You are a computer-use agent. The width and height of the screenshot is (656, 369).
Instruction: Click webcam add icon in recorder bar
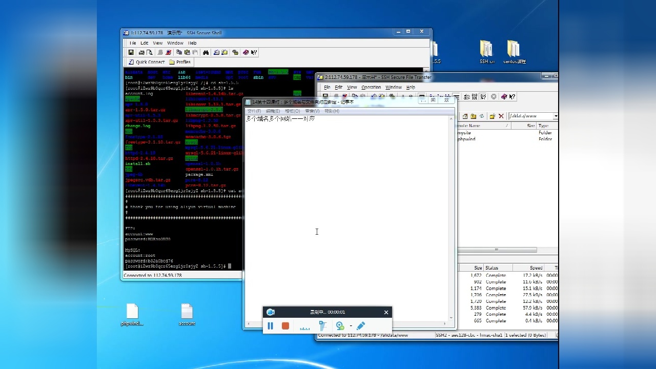tap(339, 326)
